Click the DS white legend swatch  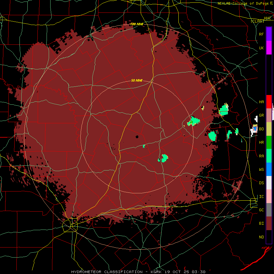pyautogui.click(x=269, y=183)
